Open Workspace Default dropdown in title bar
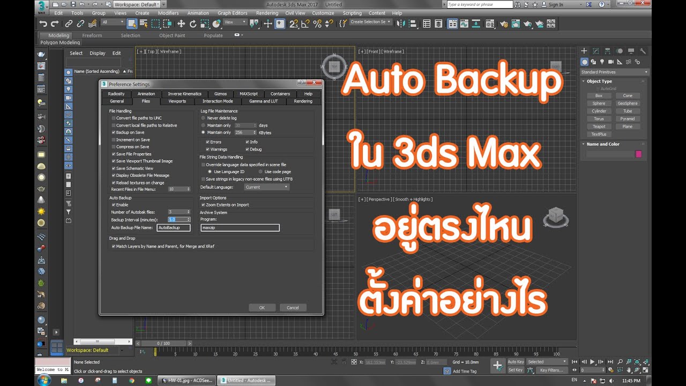The image size is (686, 386). (137, 4)
